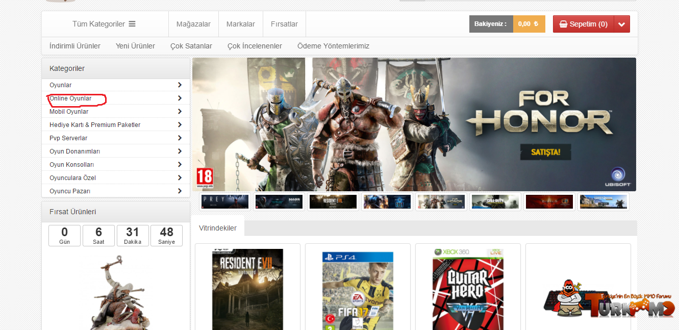Click the Ubisoft logo on the banner
Screen dimensions: 679x330
[618, 177]
